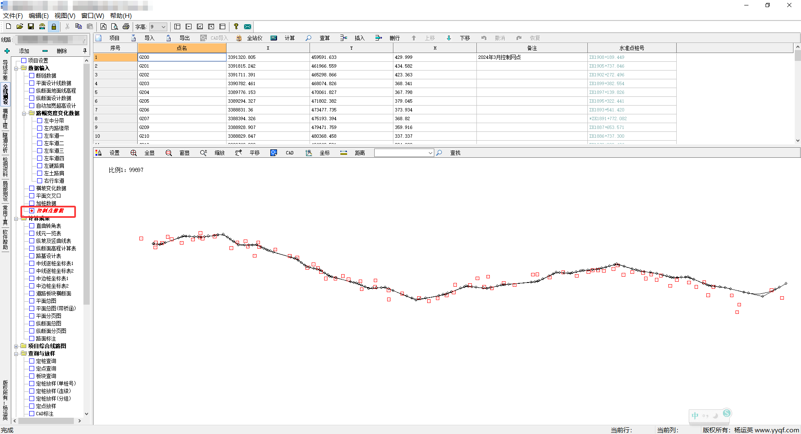Check the 定桩查询 checkbox
The width and height of the screenshot is (801, 434).
[x=32, y=361]
